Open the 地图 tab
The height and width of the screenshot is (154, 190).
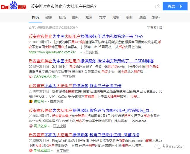click(143, 18)
